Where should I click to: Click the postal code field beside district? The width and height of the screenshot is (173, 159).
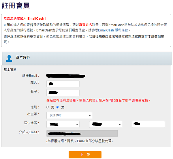coord(148,124)
